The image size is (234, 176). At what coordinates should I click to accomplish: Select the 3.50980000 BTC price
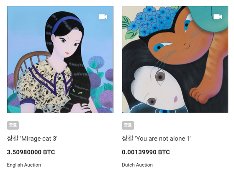coord(31,152)
